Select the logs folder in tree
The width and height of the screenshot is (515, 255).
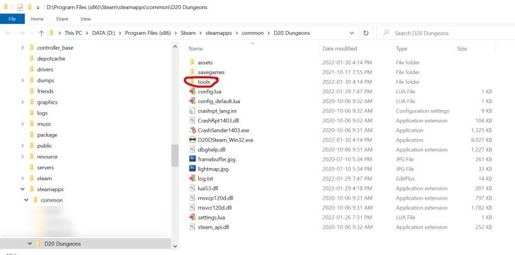(42, 113)
